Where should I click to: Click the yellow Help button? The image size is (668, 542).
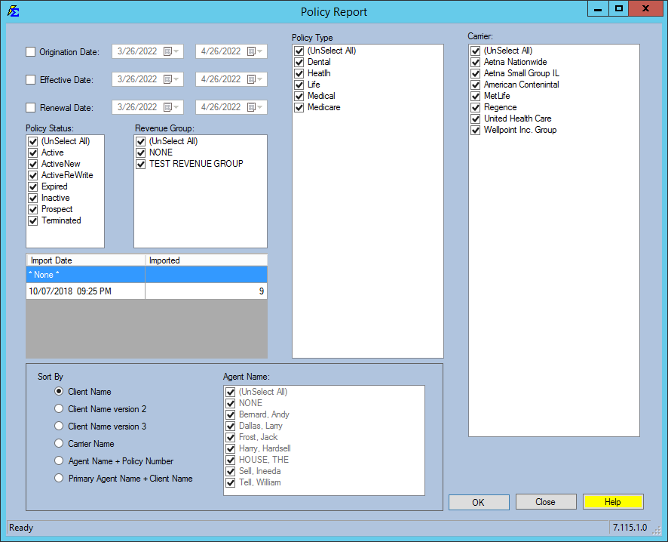613,501
